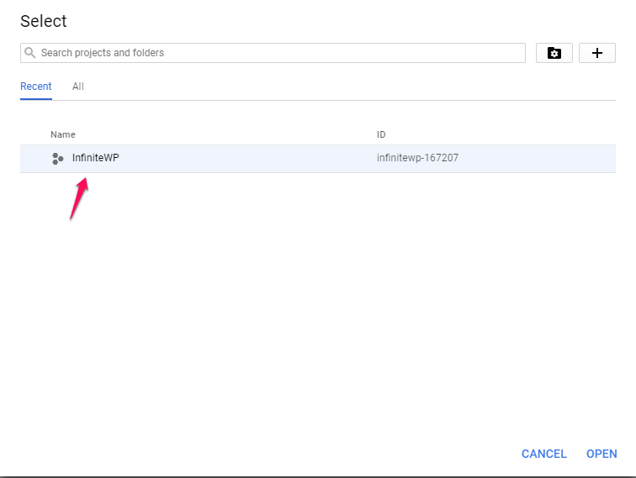Click the Select dialog title
Screen dimensions: 636x478
(x=44, y=21)
